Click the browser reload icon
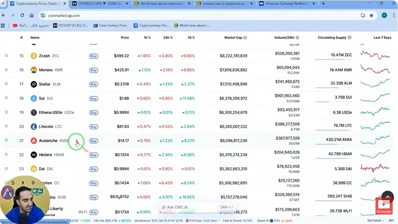The width and height of the screenshot is (398, 224). tap(21, 15)
